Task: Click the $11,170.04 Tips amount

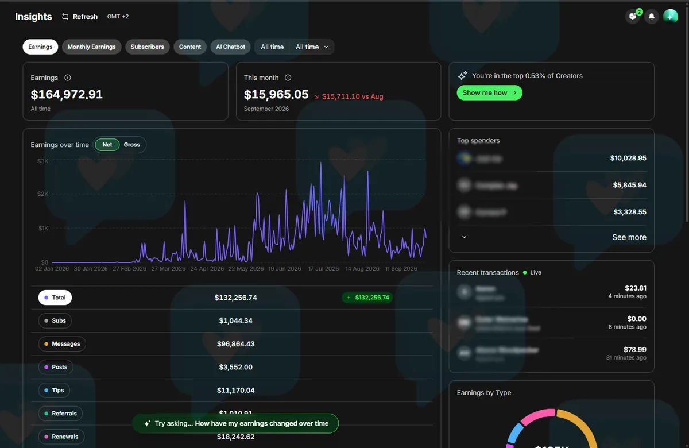Action: click(235, 390)
